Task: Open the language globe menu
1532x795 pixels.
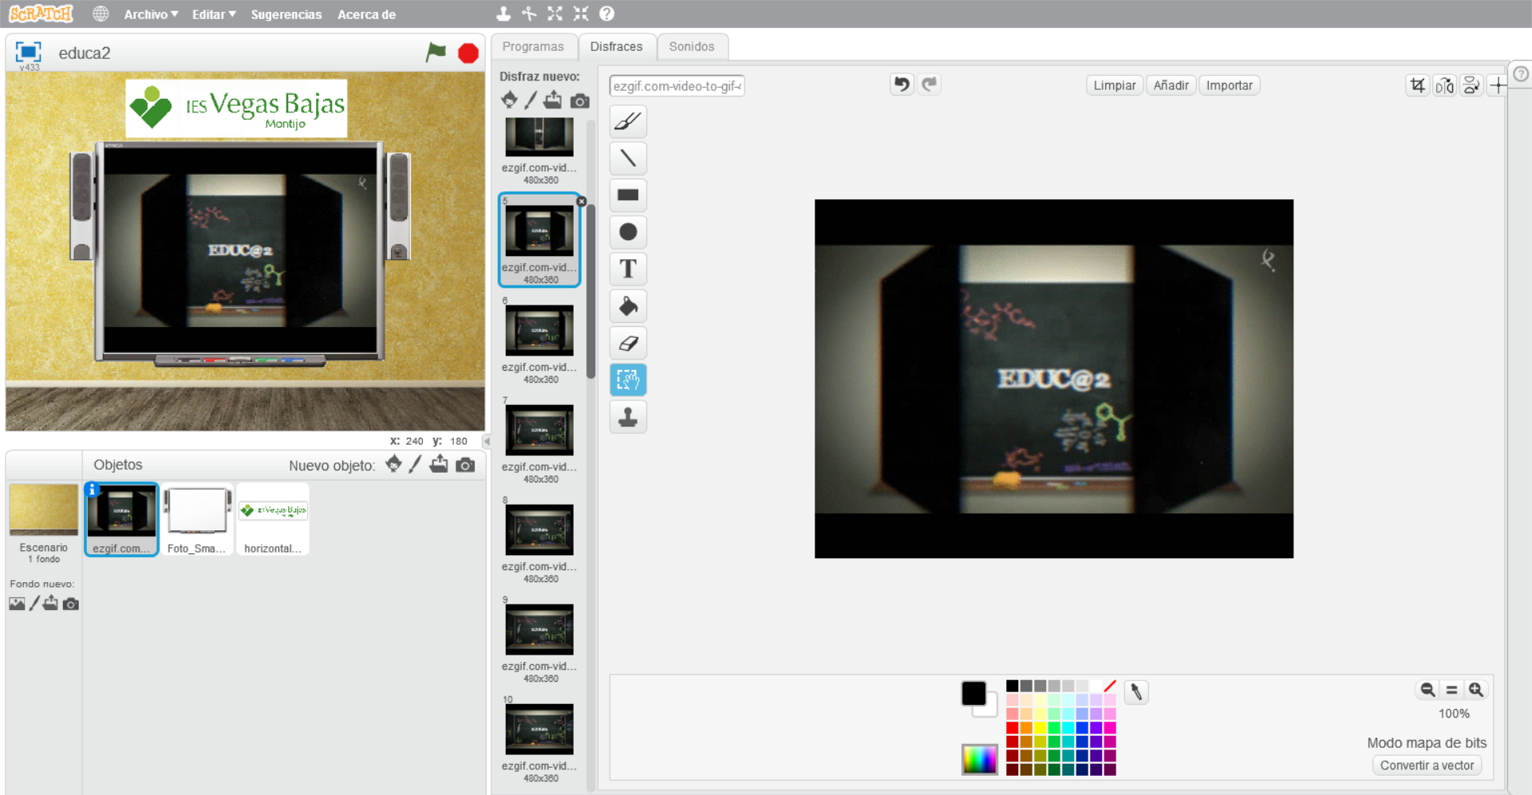Action: point(101,14)
